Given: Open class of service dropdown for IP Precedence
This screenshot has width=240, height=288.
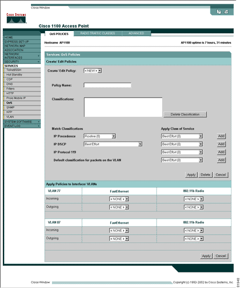Looking at the screenshot, I should tap(182, 136).
